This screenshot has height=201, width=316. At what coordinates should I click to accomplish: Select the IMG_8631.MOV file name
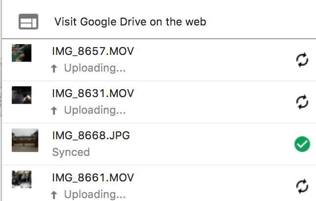point(93,94)
